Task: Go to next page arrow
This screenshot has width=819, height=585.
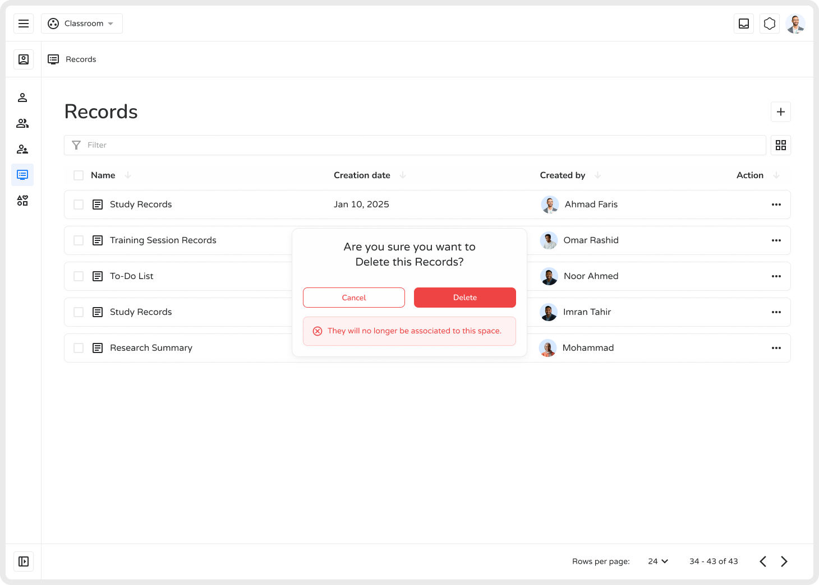Action: 784,561
